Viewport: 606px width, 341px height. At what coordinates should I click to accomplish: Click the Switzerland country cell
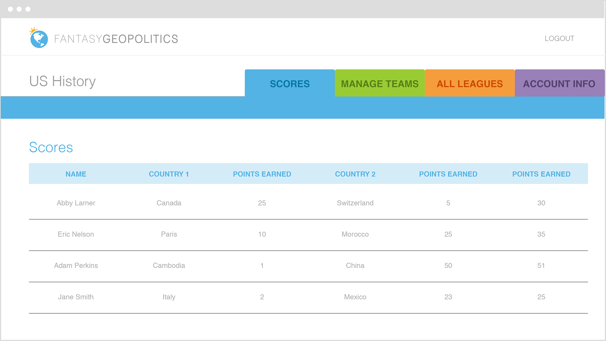coord(355,203)
